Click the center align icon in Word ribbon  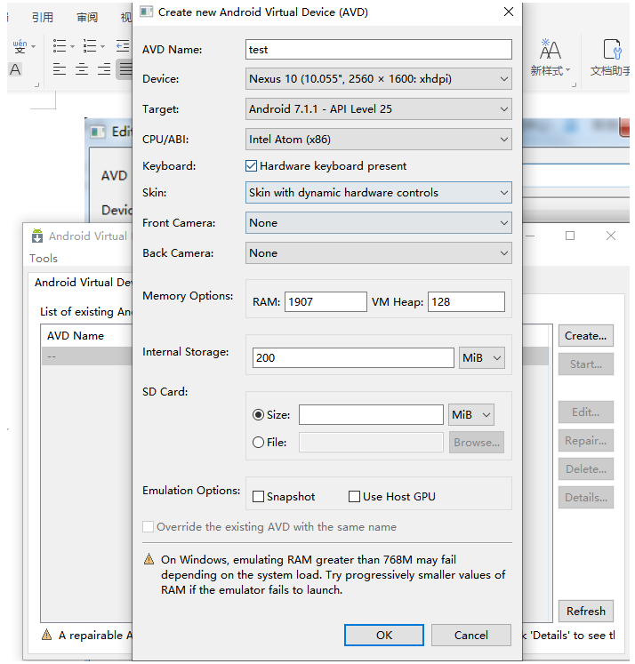[x=82, y=68]
